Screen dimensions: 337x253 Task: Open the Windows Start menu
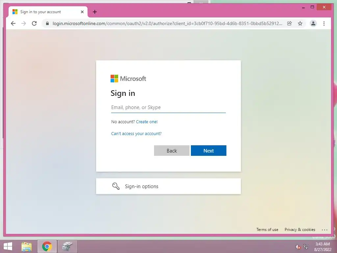click(x=8, y=246)
